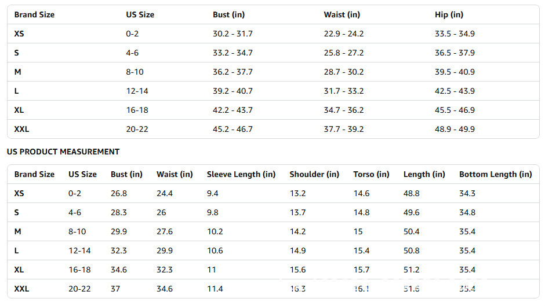Click the Torso (in) column header
This screenshot has width=545, height=306.
tap(371, 174)
